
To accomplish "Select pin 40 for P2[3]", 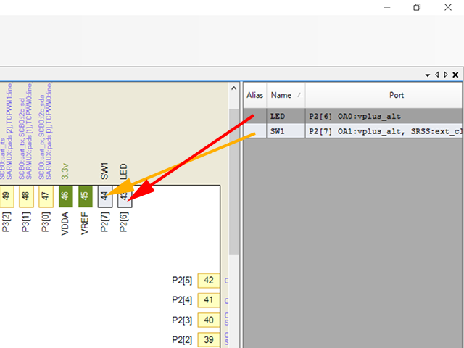I will point(209,320).
